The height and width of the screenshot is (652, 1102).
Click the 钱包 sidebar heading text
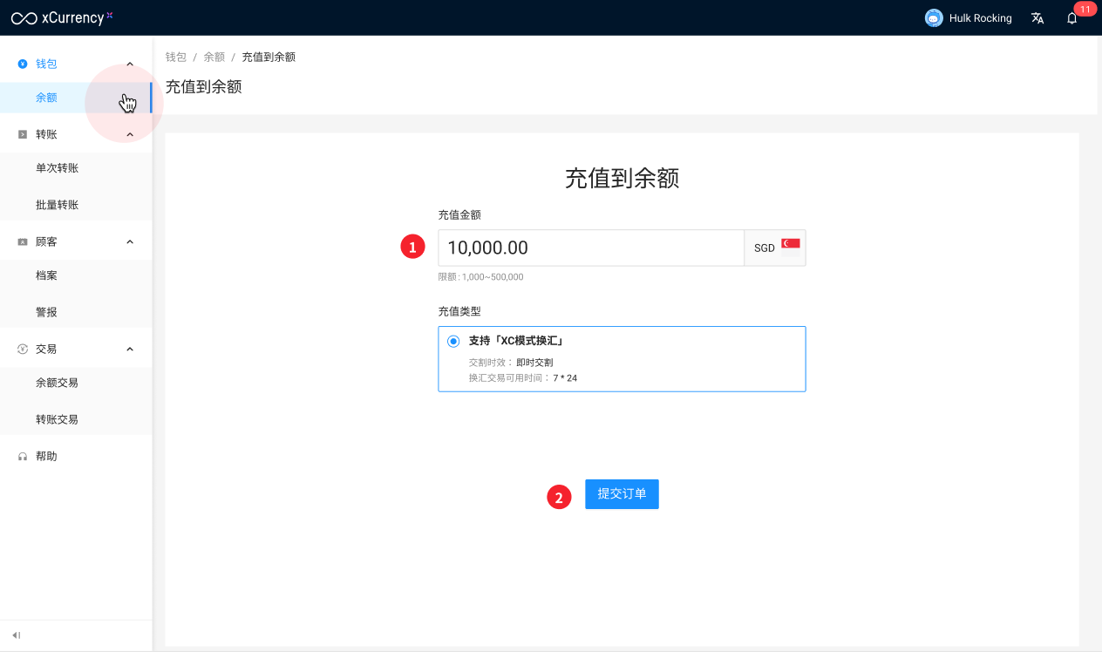[x=46, y=64]
